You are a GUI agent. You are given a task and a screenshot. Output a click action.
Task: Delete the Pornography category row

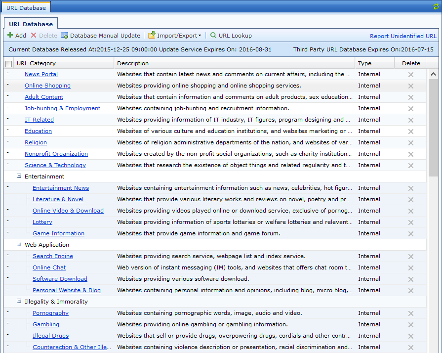click(411, 313)
